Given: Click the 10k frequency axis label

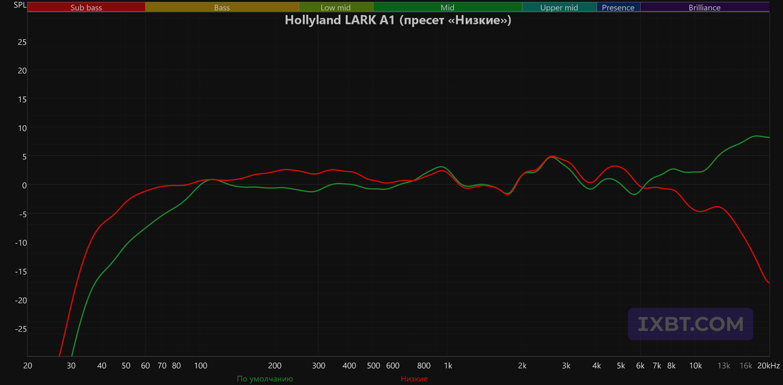Looking at the screenshot, I should coord(696,366).
